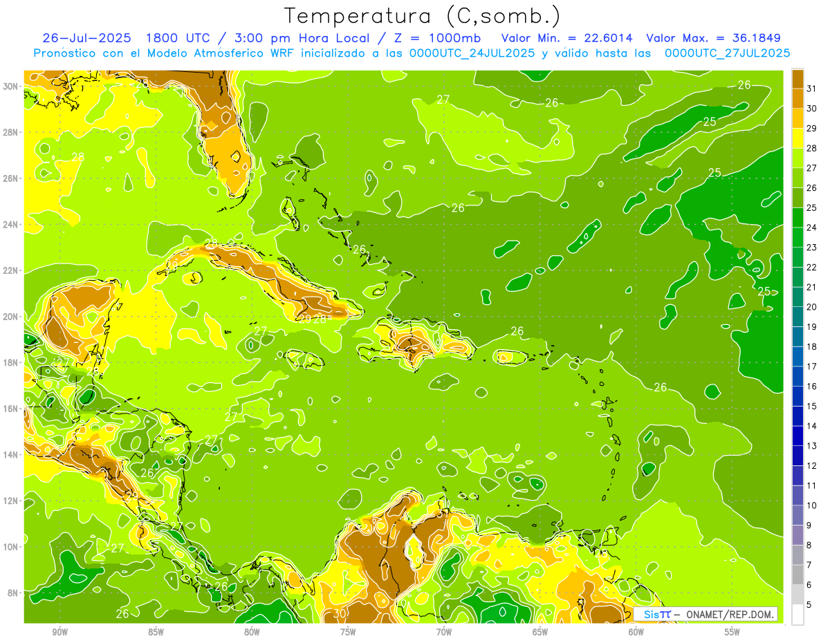This screenshot has height=641, width=830.
Task: Click the "12N" latitude label
Action: (11, 501)
